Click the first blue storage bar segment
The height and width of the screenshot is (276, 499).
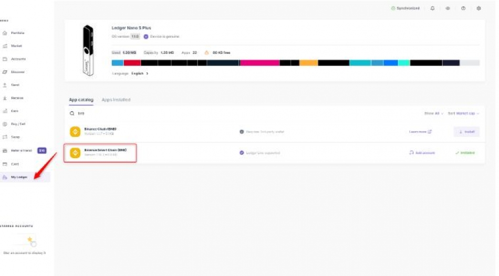point(118,63)
